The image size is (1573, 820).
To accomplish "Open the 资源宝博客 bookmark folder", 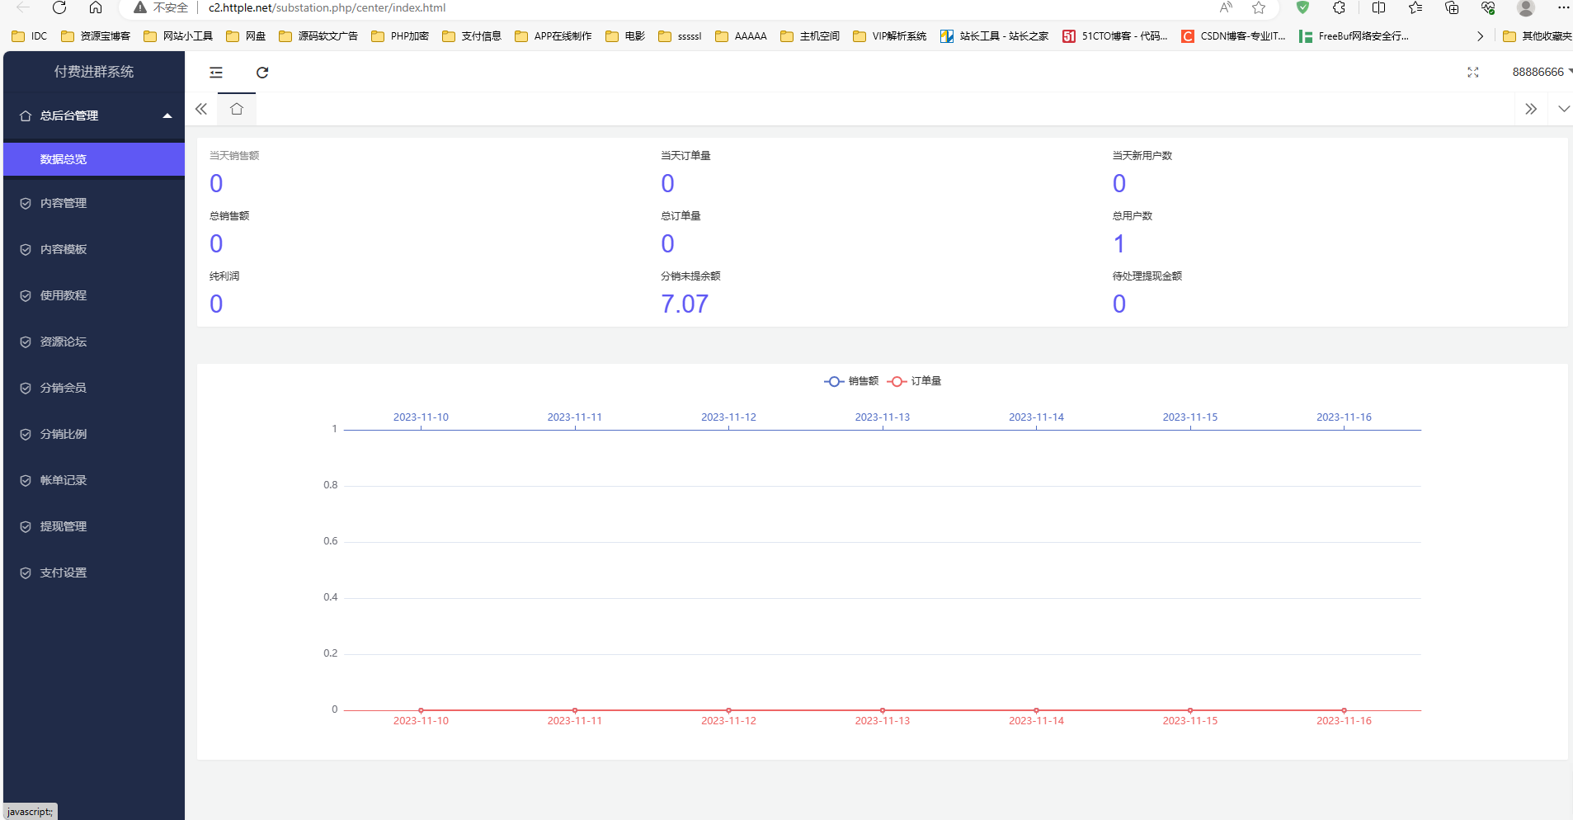I will (96, 36).
